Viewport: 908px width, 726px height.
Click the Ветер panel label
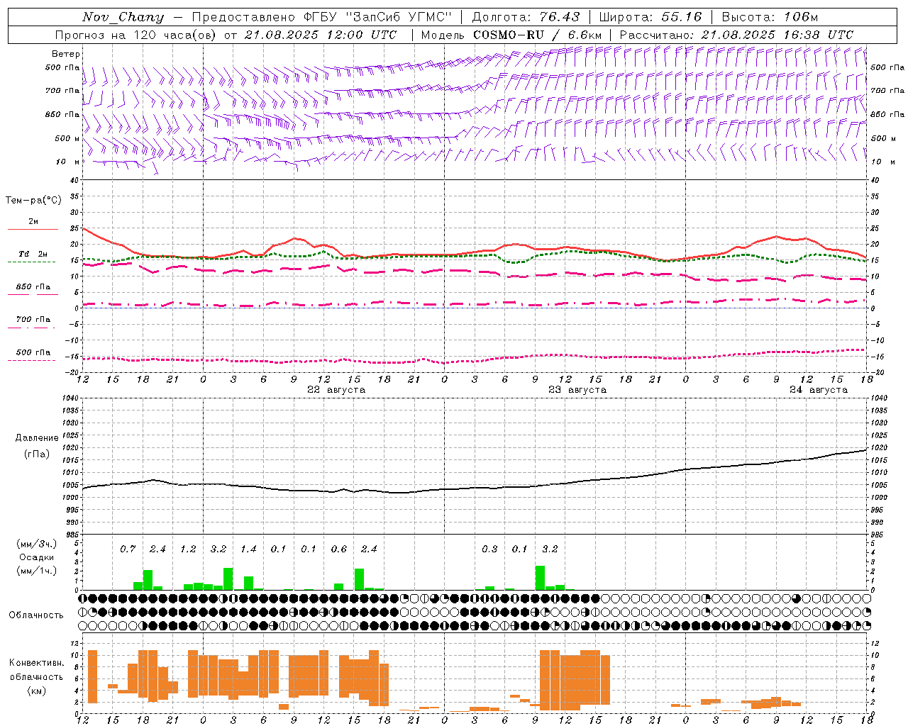coord(65,54)
